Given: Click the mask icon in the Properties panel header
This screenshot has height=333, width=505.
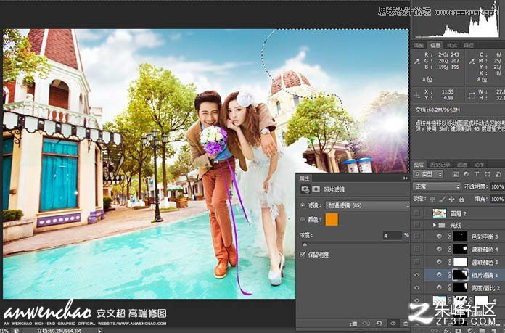Looking at the screenshot, I should (x=316, y=189).
